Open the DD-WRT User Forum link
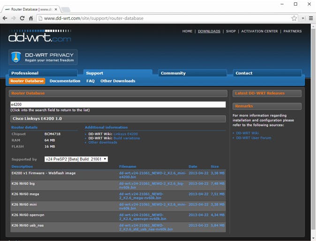316x241 pixels. pyautogui.click(x=254, y=138)
